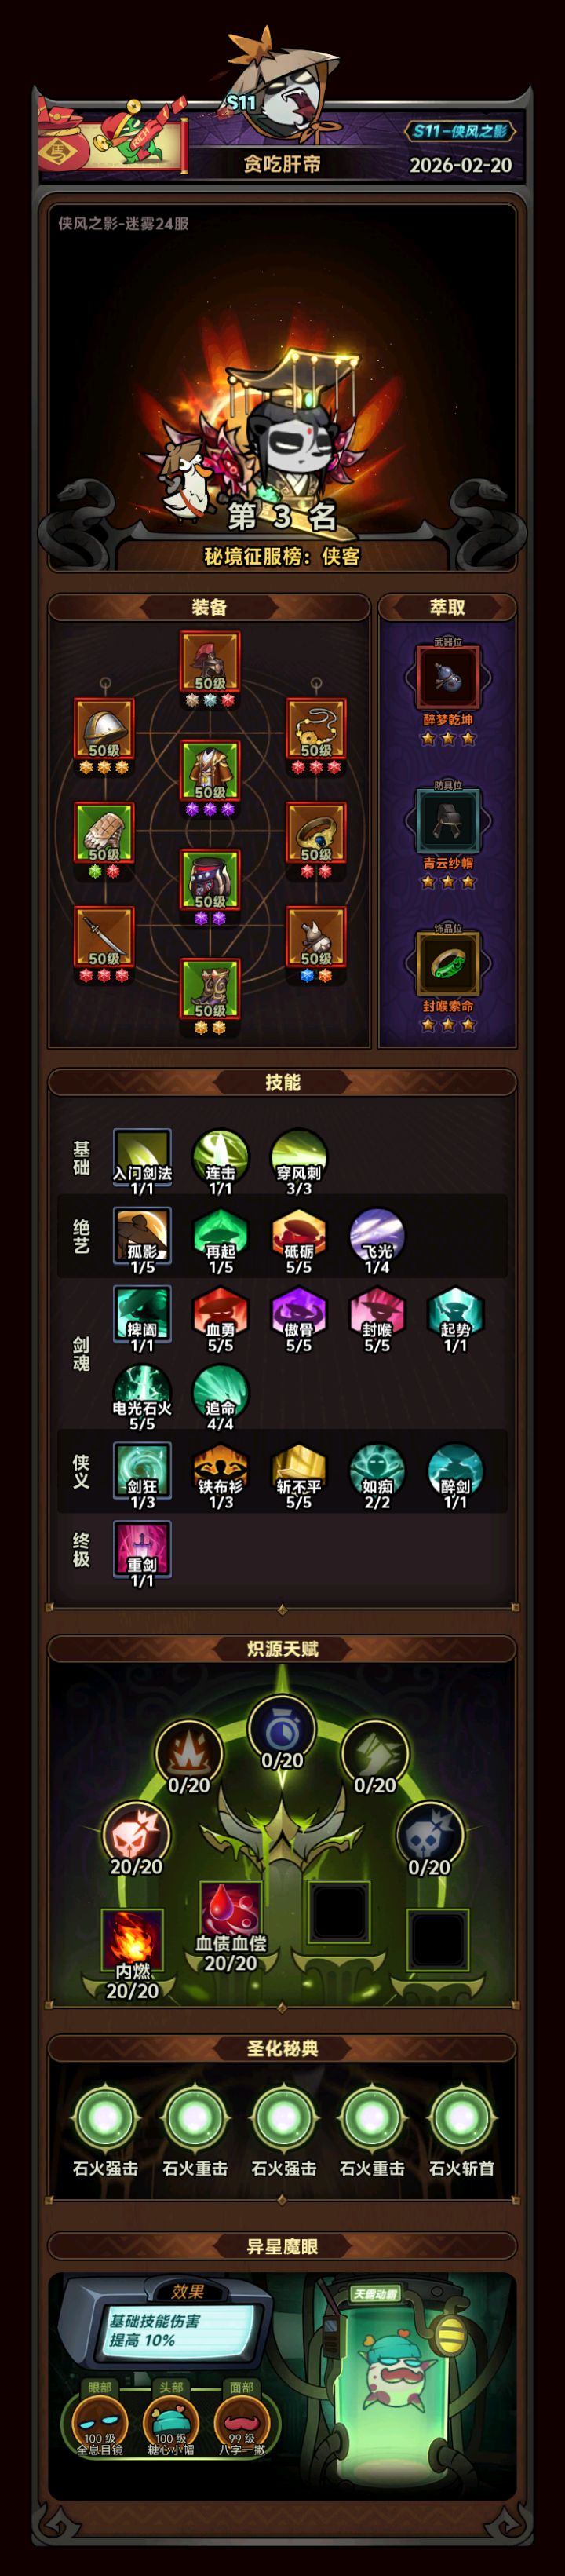Click the 醉梦乾坤 weapon extraction icon
Image resolution: width=565 pixels, height=2576 pixels.
447,676
